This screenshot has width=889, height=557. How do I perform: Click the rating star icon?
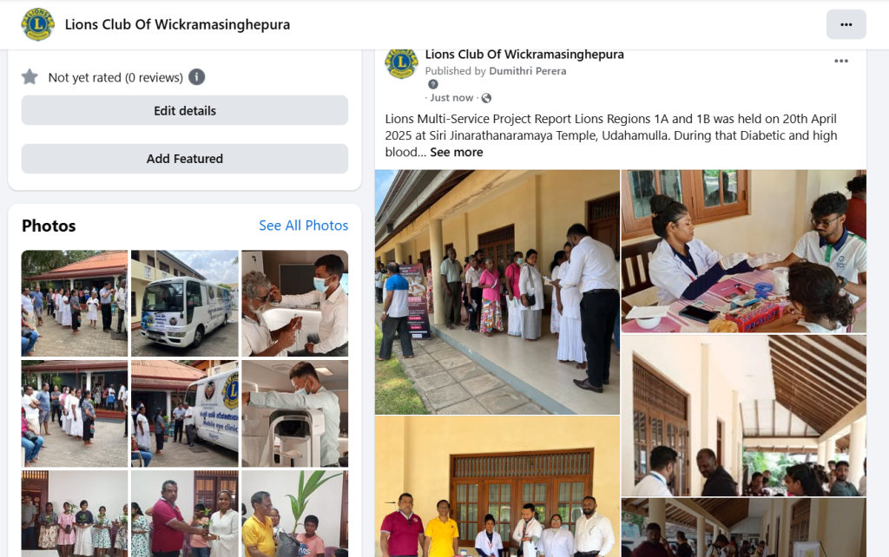(x=30, y=77)
